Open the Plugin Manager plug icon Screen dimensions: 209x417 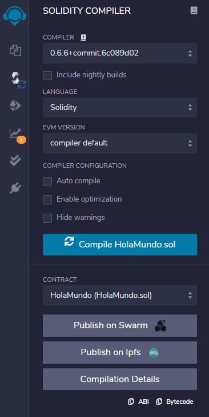click(x=15, y=188)
